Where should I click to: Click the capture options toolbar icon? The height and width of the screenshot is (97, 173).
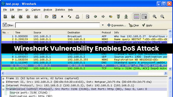[13, 16]
